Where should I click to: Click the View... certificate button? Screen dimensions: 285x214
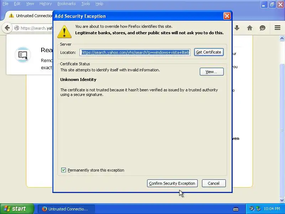tap(212, 72)
